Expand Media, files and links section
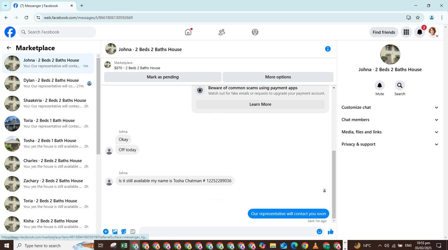Screen dimensions: 448x250 390,132
